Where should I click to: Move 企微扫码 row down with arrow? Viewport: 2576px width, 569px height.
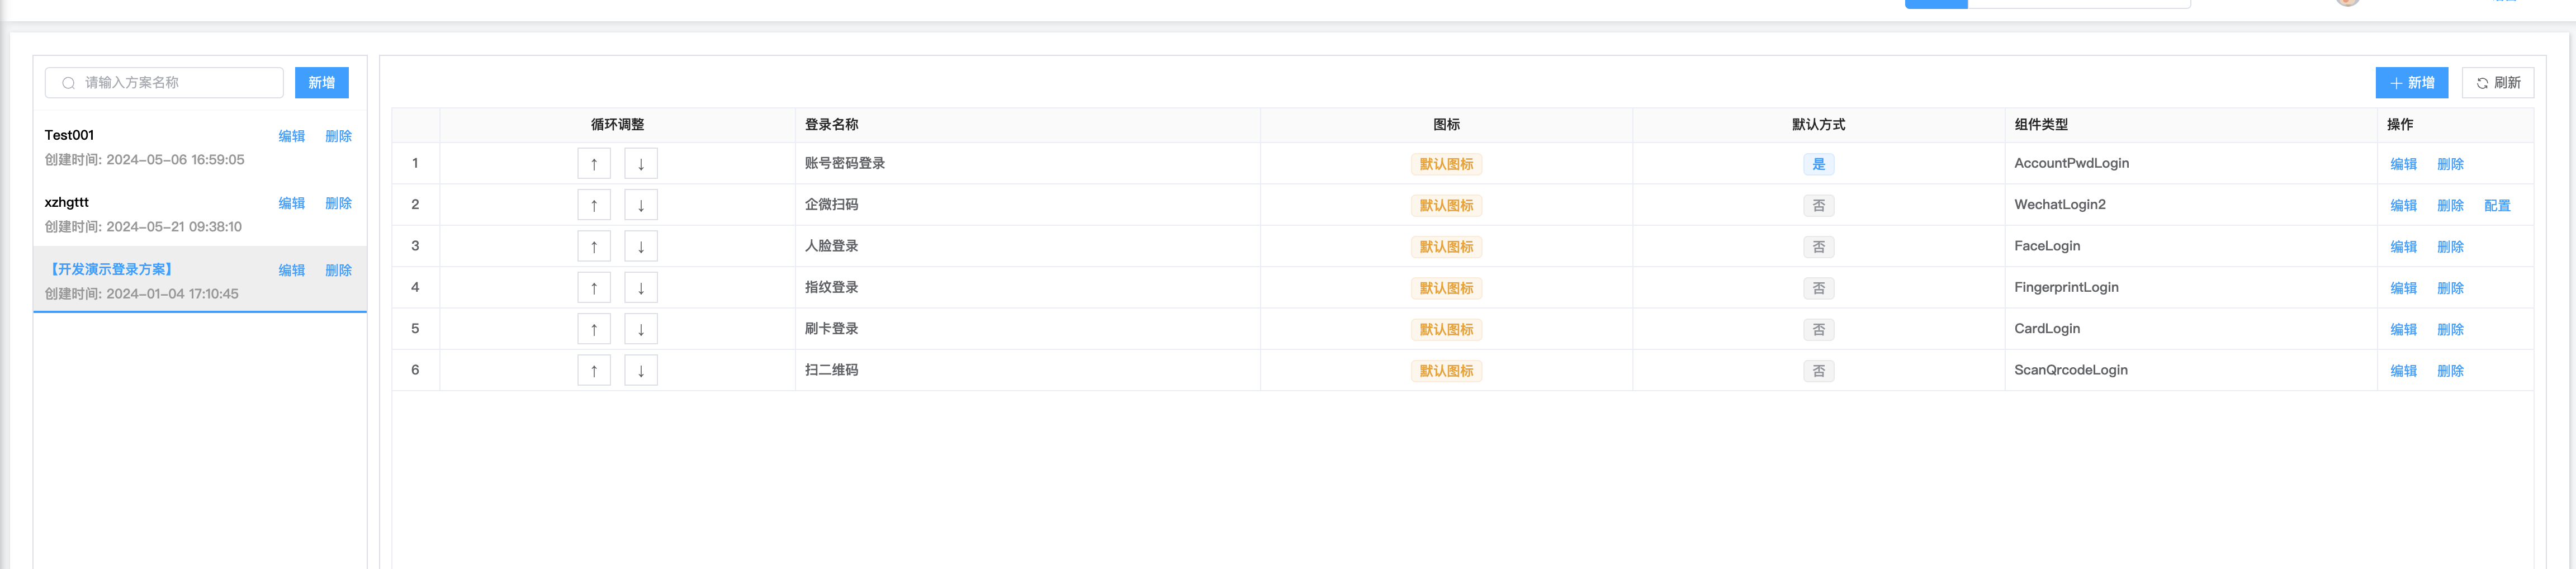click(x=640, y=205)
